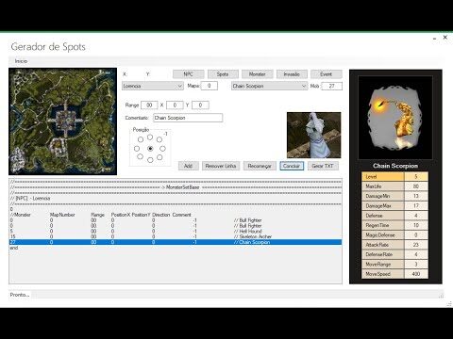Focus the Mapa number field

[209, 86]
